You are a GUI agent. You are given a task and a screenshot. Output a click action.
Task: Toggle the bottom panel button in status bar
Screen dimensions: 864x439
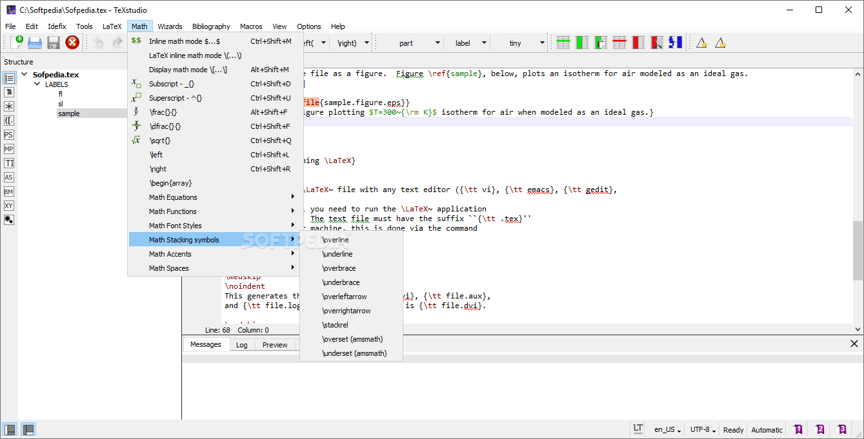(x=28, y=429)
